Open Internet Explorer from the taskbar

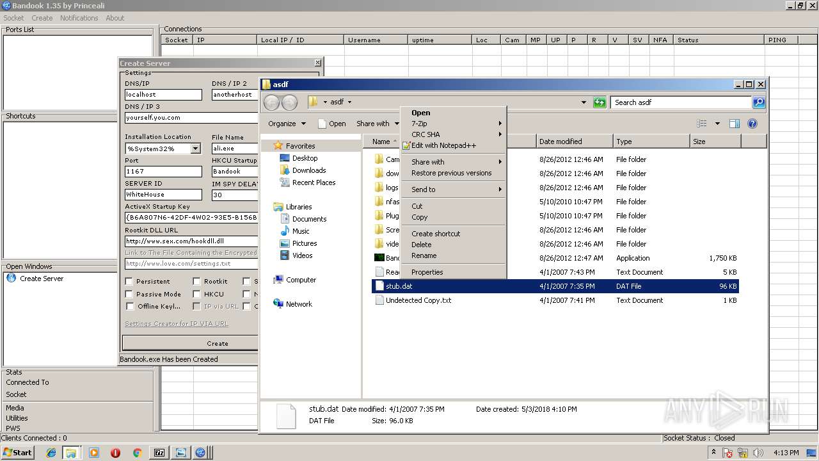pos(51,453)
